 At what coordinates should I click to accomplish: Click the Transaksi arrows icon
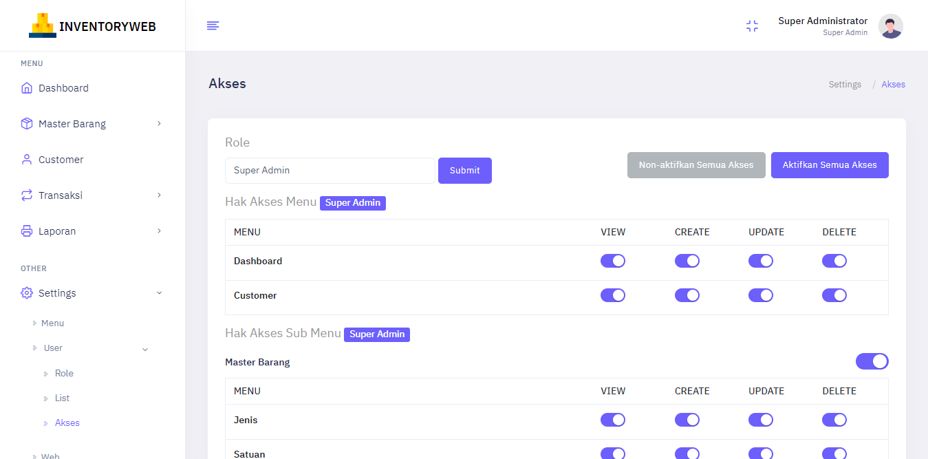26,195
